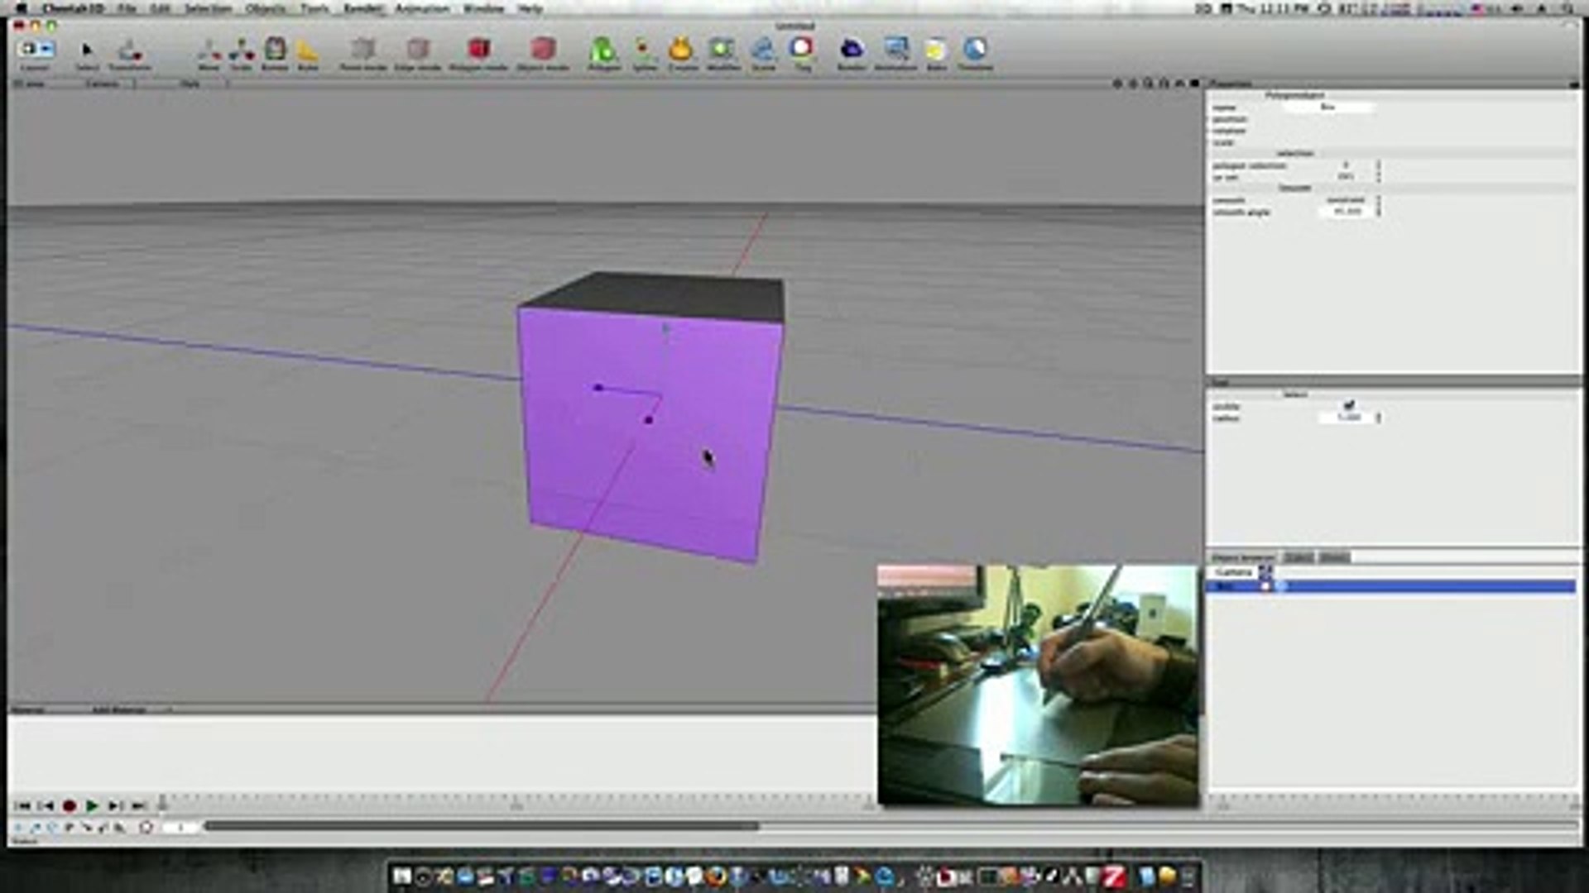This screenshot has width=1589, height=893.
Task: Toggle Camera object tag checkbox
Action: [x=1265, y=571]
